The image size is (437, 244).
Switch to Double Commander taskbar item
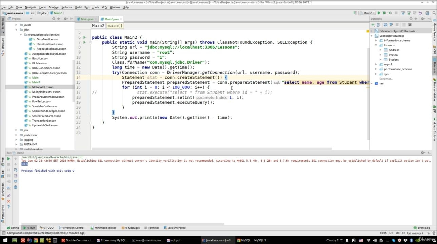77,240
